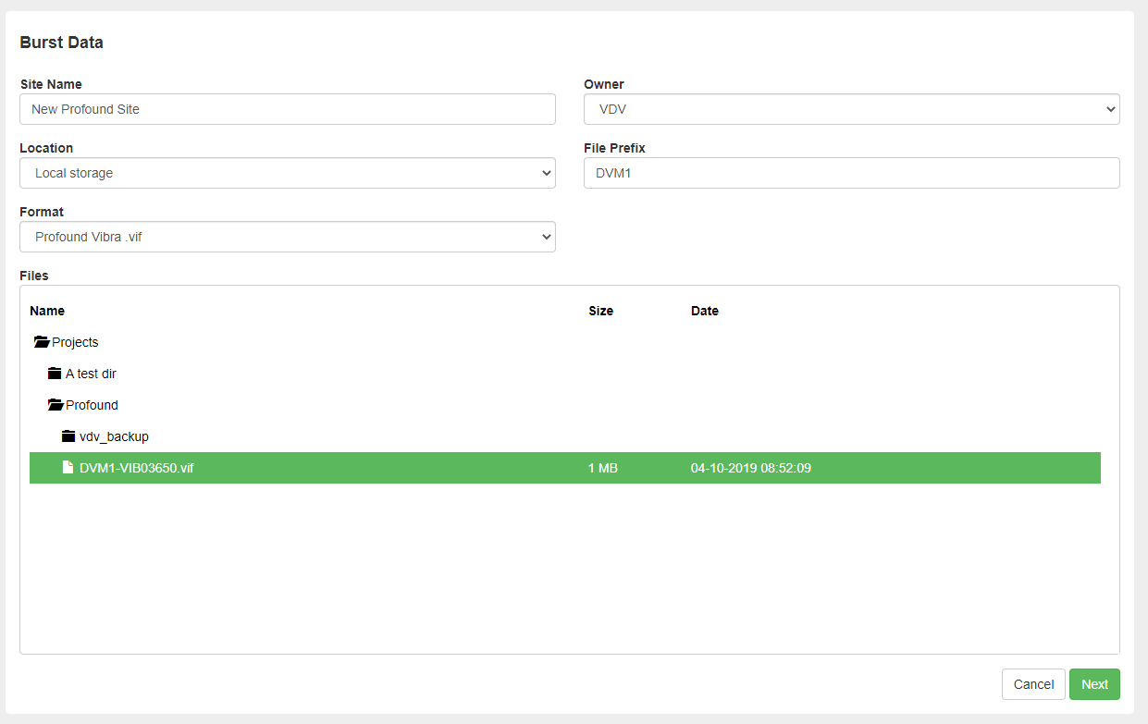Click the 1 MB size value
Screen dimensions: 1148x724
[603, 468]
